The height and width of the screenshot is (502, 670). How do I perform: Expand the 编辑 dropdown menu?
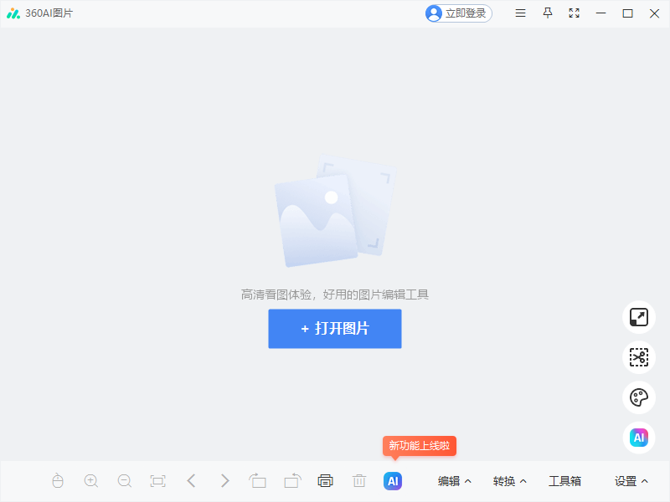pyautogui.click(x=452, y=480)
